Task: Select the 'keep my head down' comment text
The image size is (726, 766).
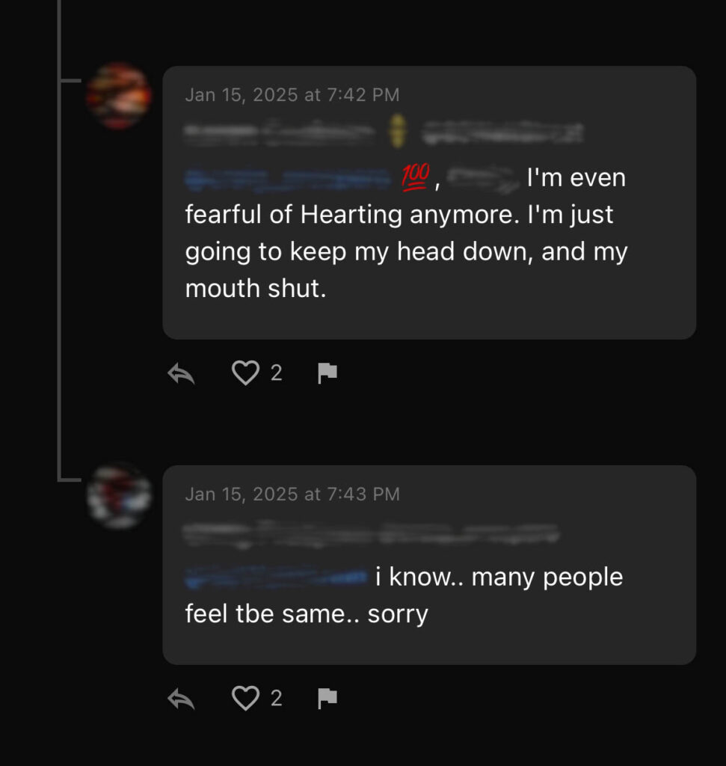Action: point(406,251)
